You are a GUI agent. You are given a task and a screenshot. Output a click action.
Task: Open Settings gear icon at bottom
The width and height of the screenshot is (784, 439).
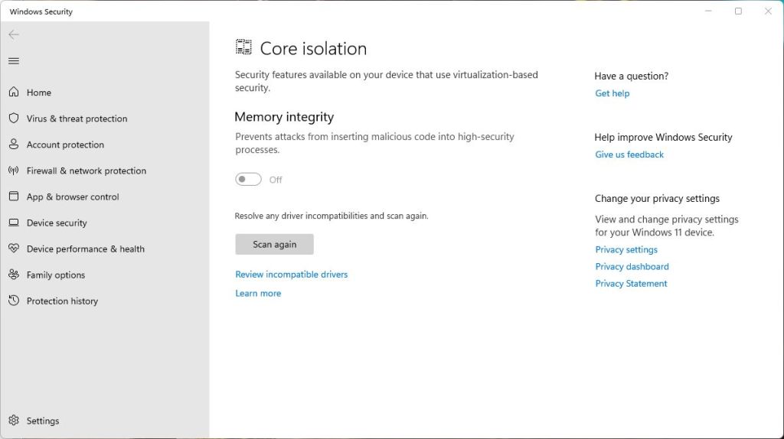(x=14, y=421)
